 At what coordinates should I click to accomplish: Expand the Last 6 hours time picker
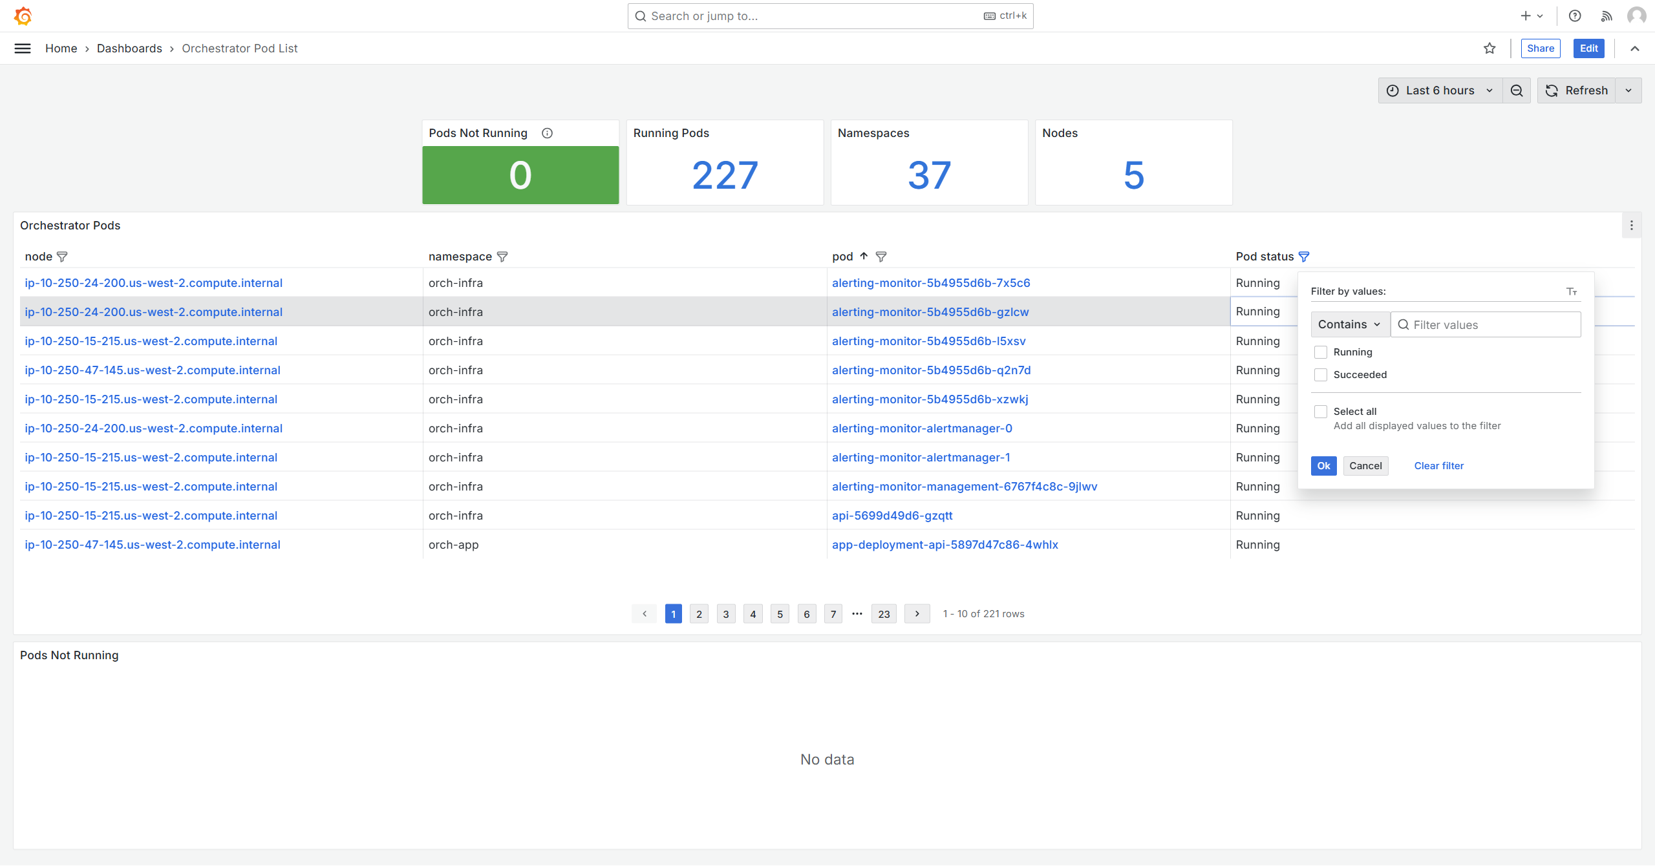click(x=1440, y=90)
